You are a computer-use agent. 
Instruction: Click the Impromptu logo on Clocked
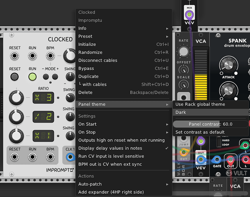coord(60,170)
